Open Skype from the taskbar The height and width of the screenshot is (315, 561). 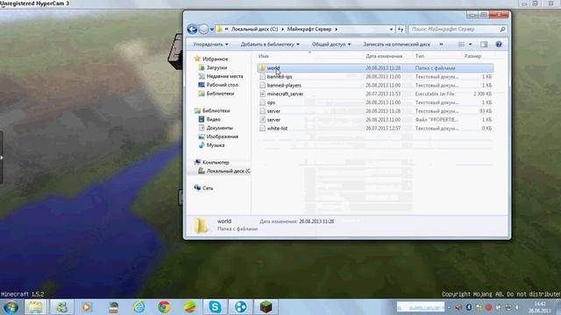pyautogui.click(x=215, y=307)
